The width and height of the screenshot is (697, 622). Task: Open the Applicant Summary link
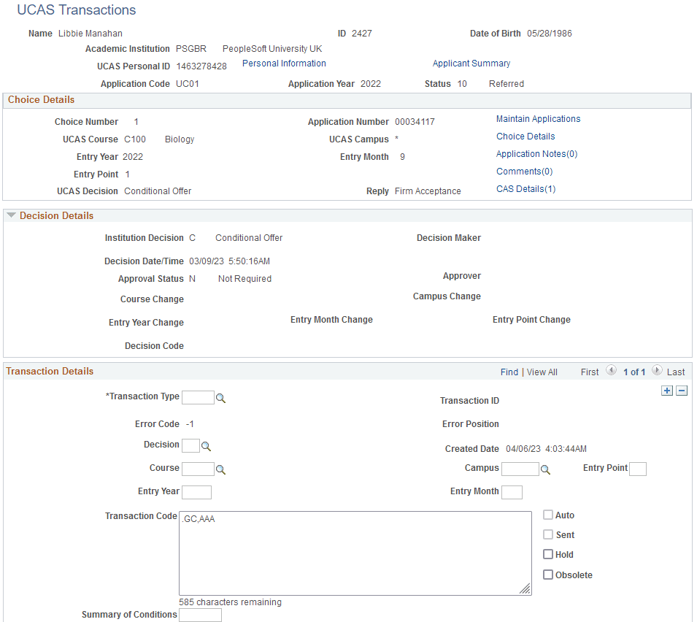click(x=471, y=64)
